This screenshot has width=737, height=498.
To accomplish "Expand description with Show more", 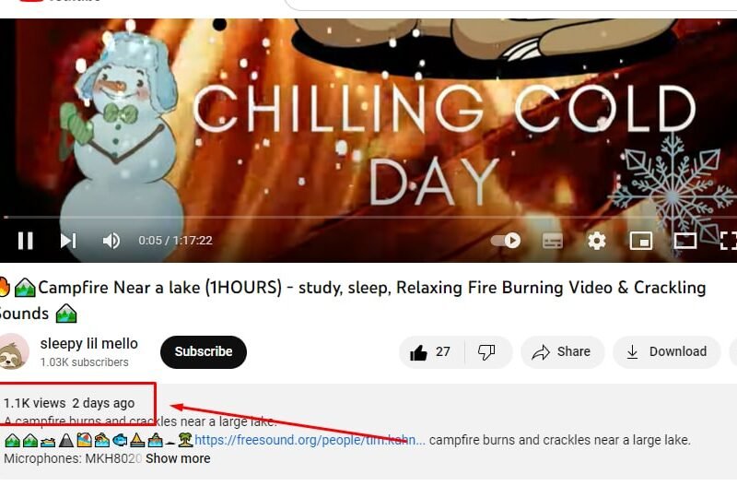I will [178, 458].
